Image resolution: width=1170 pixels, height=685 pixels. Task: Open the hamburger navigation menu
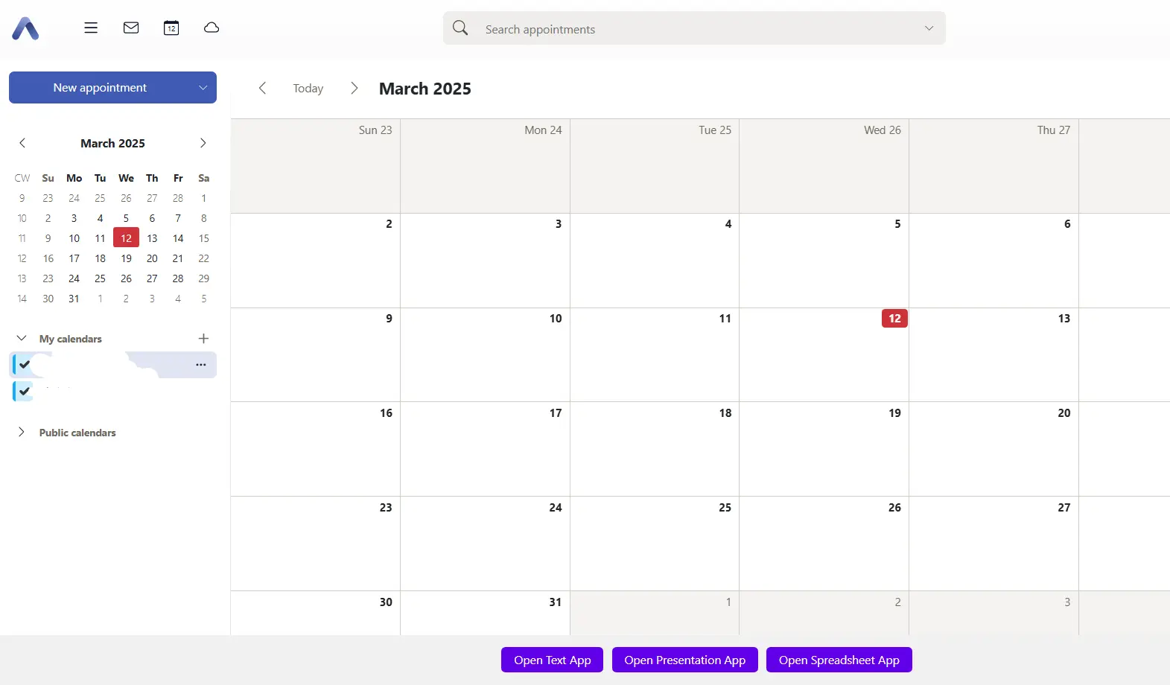tap(91, 28)
